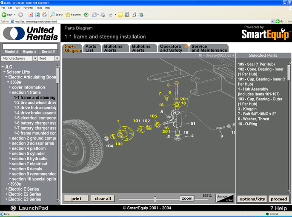Collapse the Scissor Lifts node
The height and width of the screenshot is (217, 292).
click(x=4, y=72)
